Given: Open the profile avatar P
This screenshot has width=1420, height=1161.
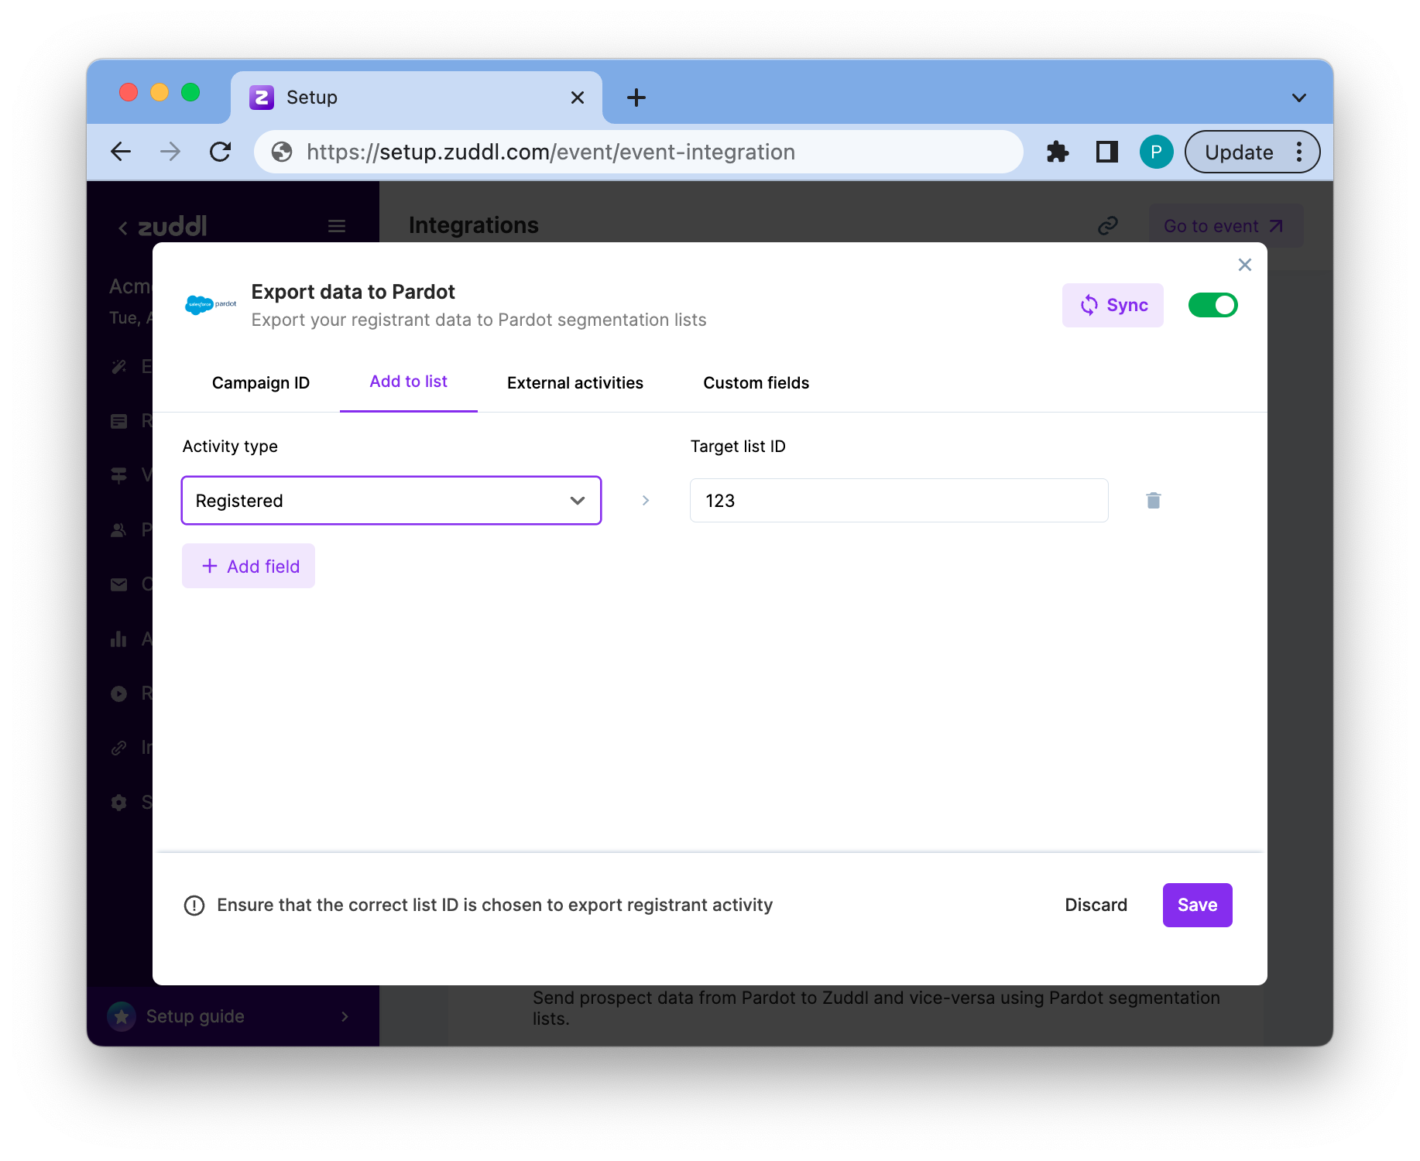Looking at the screenshot, I should coord(1156,152).
